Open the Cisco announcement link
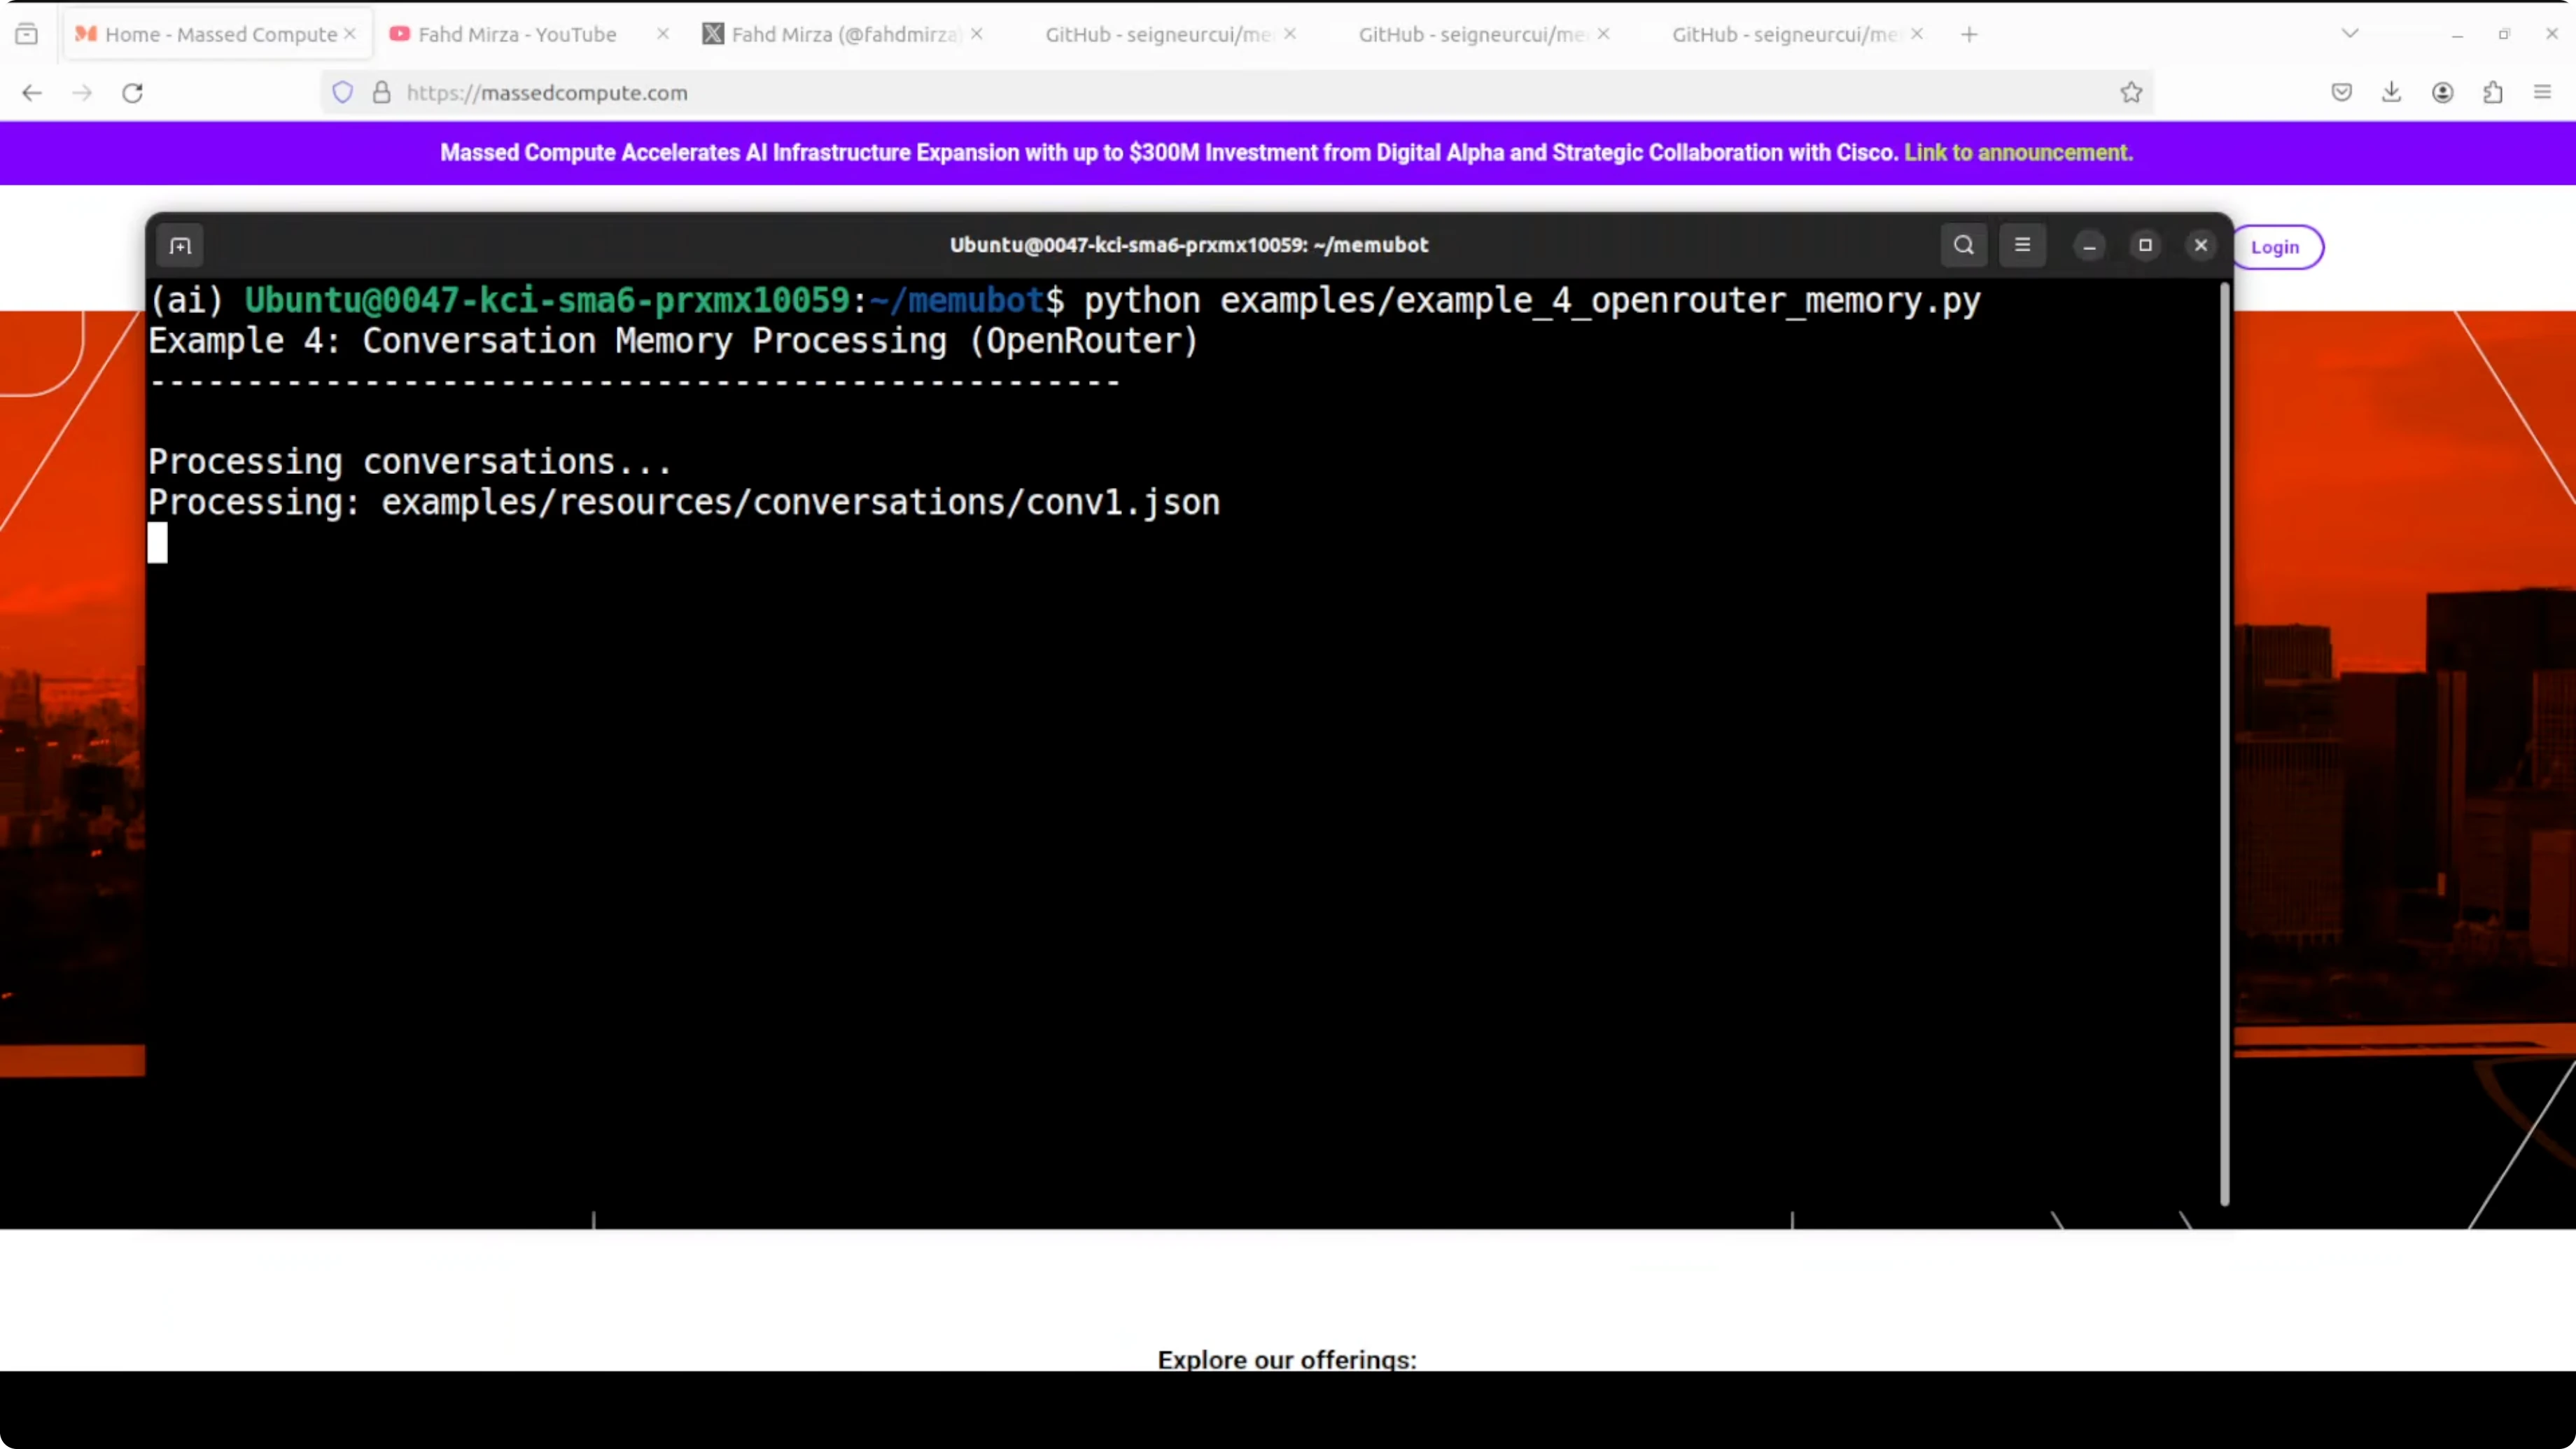The height and width of the screenshot is (1449, 2576). point(2017,152)
